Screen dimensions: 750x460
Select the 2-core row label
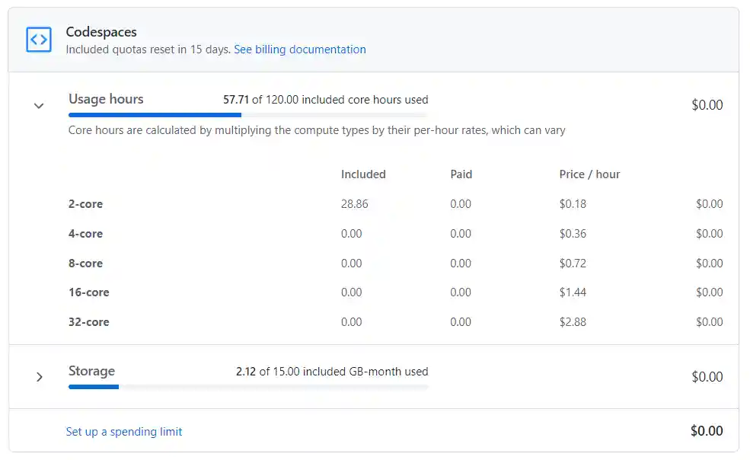(x=85, y=204)
